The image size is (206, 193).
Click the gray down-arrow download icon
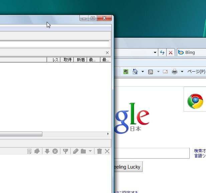pos(47,151)
